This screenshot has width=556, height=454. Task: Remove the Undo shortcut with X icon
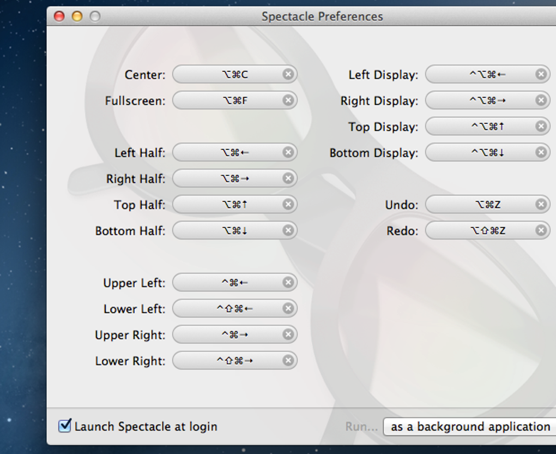point(541,205)
